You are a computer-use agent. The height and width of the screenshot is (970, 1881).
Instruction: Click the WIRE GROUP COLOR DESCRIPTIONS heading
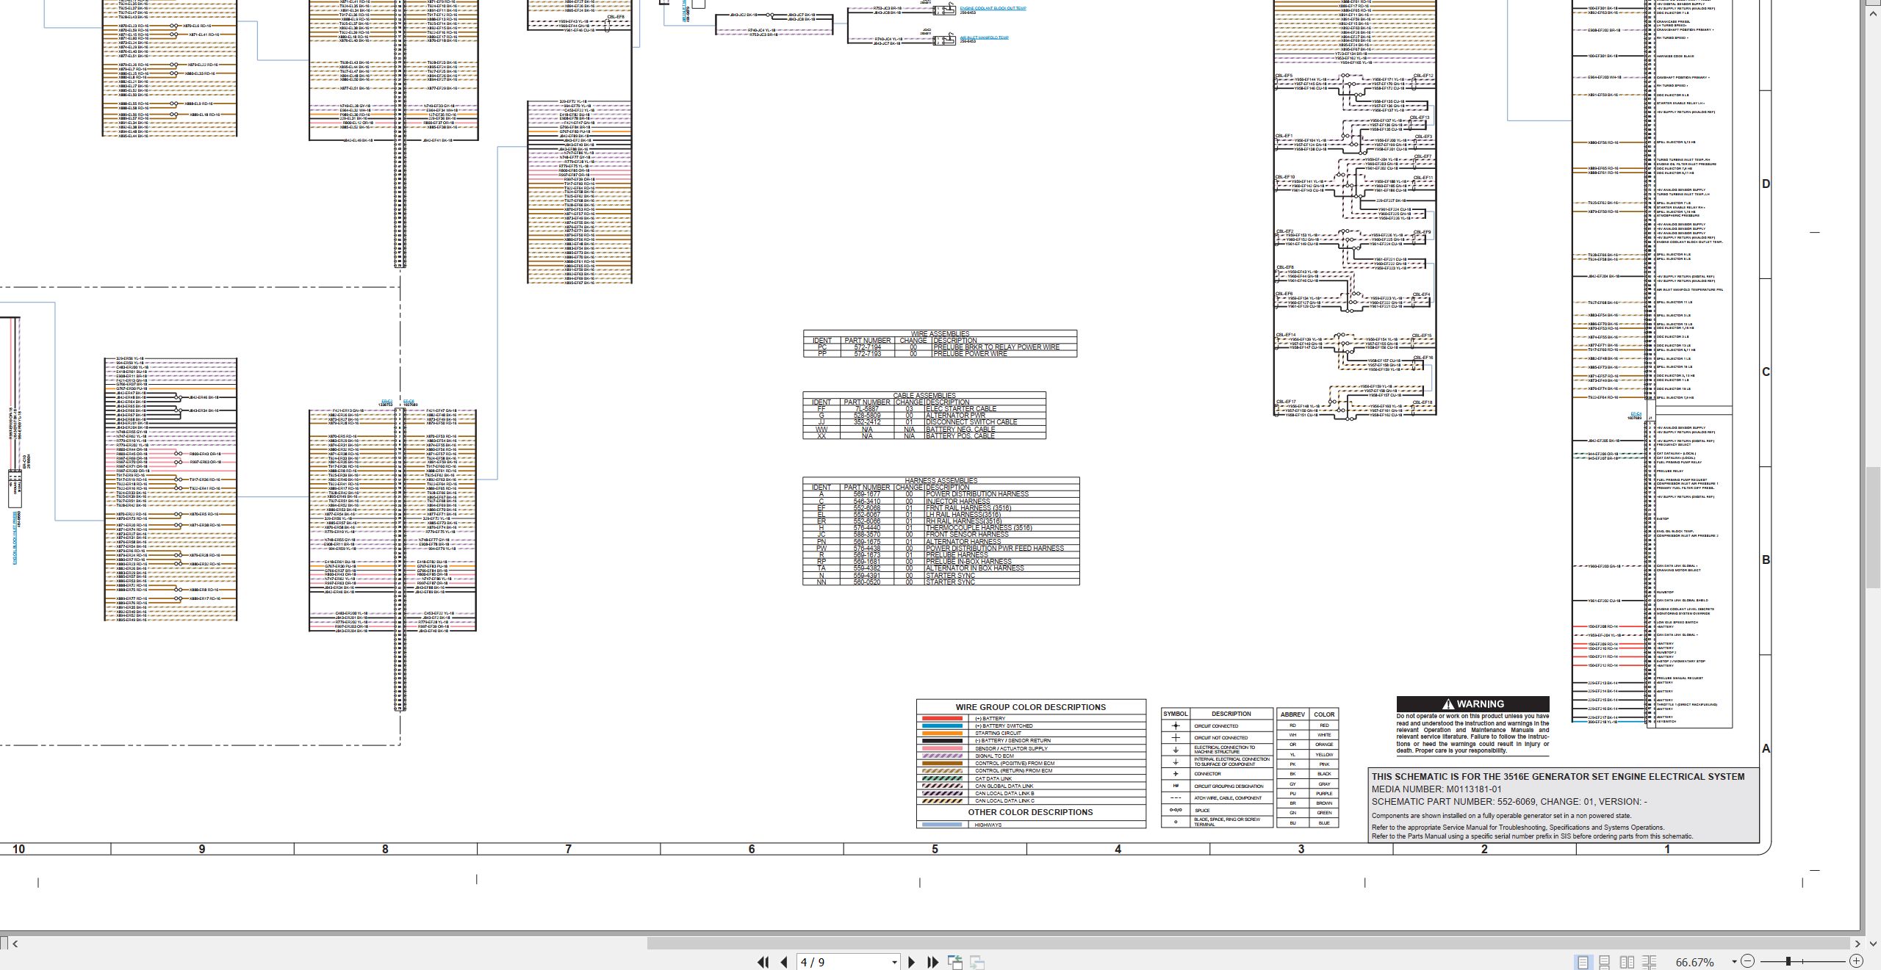1030,707
